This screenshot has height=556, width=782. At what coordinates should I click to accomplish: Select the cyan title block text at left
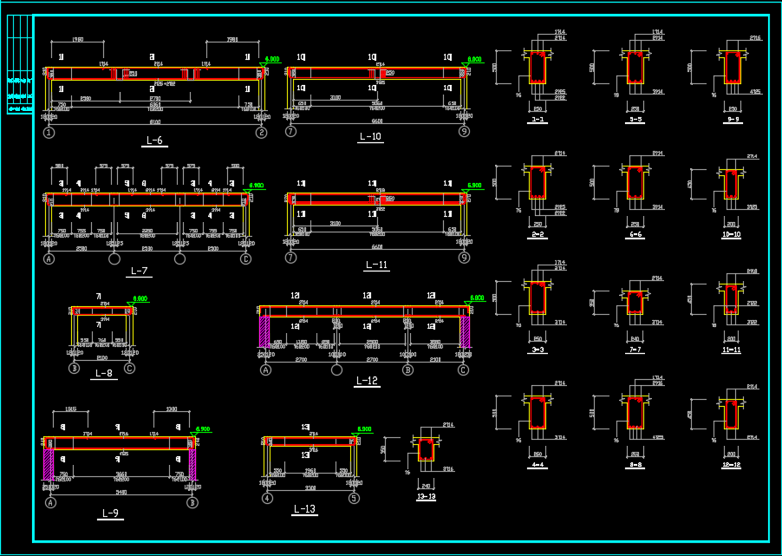pyautogui.click(x=20, y=95)
